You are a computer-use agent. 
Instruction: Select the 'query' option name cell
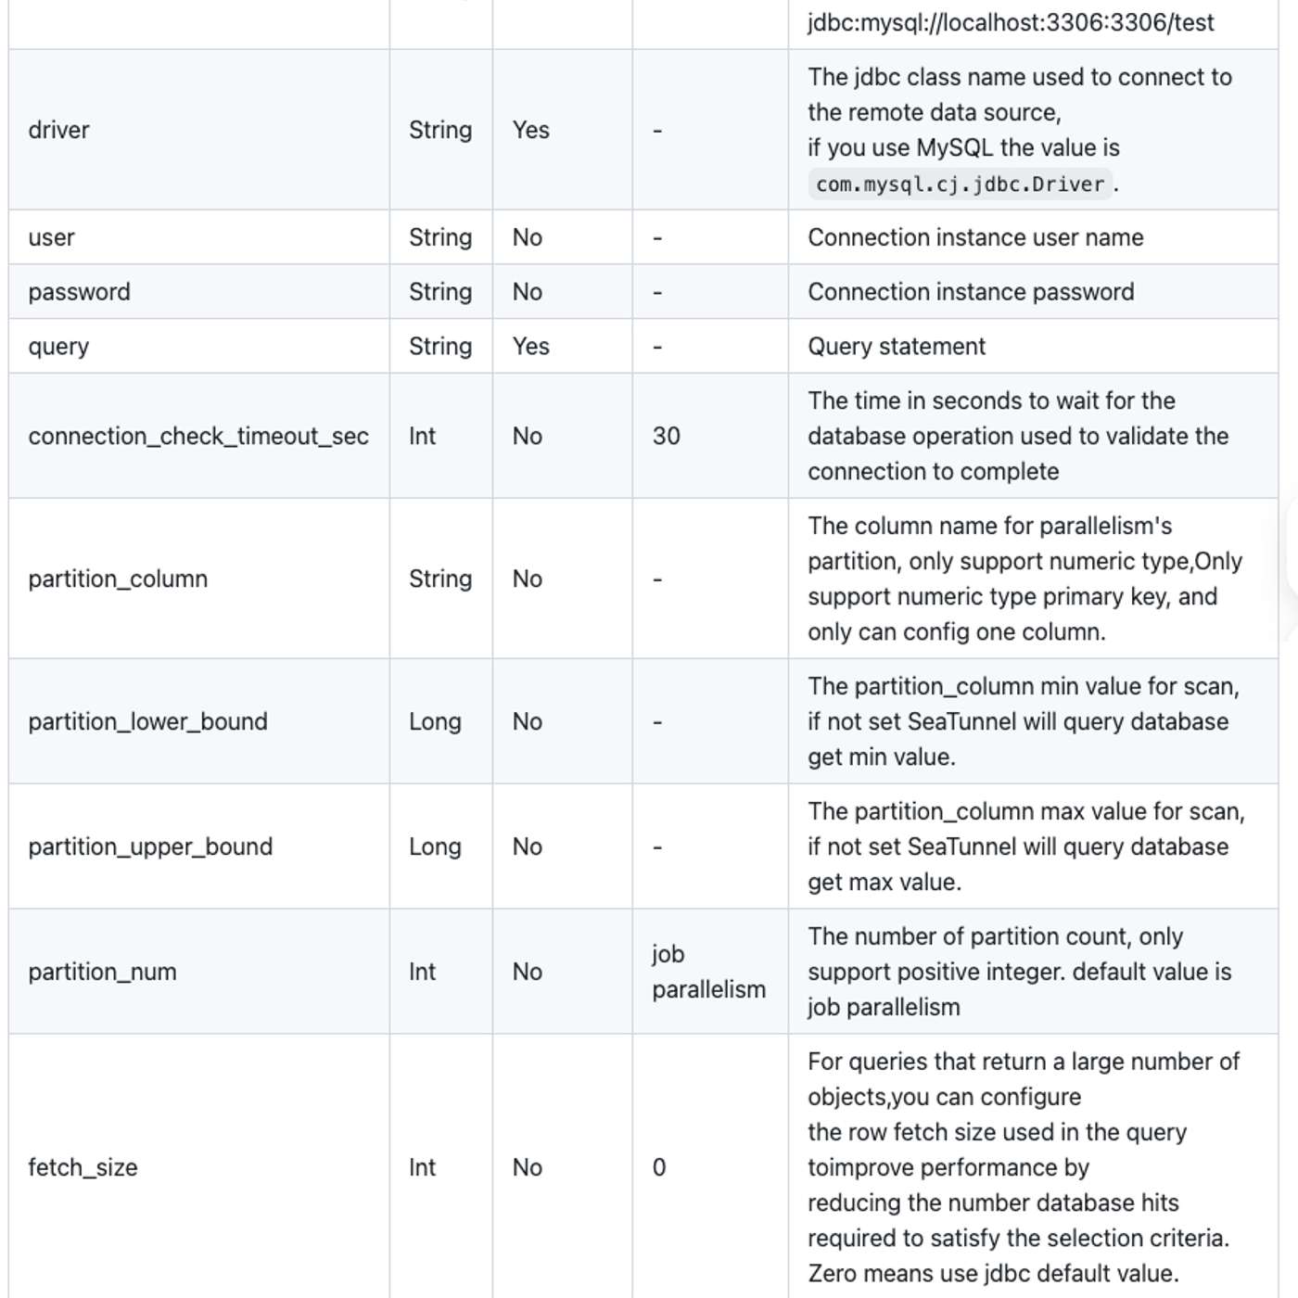tap(59, 347)
